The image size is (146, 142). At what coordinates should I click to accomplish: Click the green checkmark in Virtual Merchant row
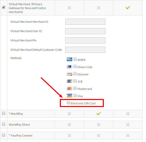click(128, 8)
